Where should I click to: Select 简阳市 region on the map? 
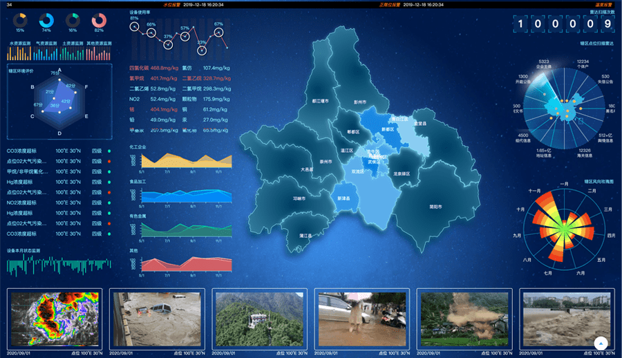(x=435, y=205)
